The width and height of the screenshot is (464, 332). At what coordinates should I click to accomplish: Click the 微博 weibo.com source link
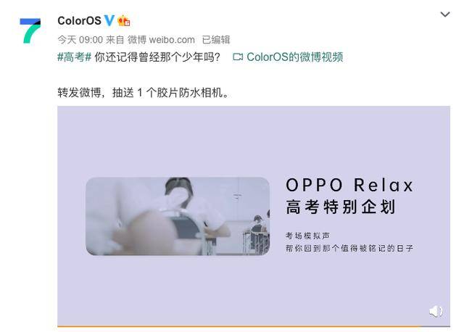161,40
